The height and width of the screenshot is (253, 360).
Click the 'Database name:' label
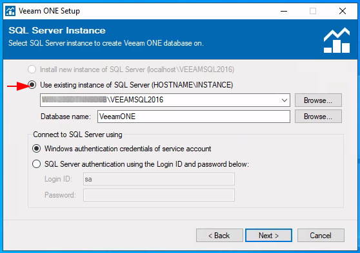[66, 117]
